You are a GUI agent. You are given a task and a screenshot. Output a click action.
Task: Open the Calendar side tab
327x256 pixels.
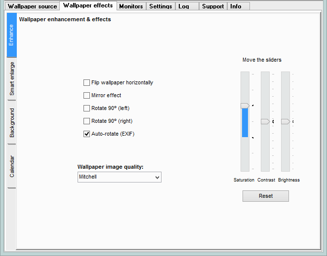12,166
